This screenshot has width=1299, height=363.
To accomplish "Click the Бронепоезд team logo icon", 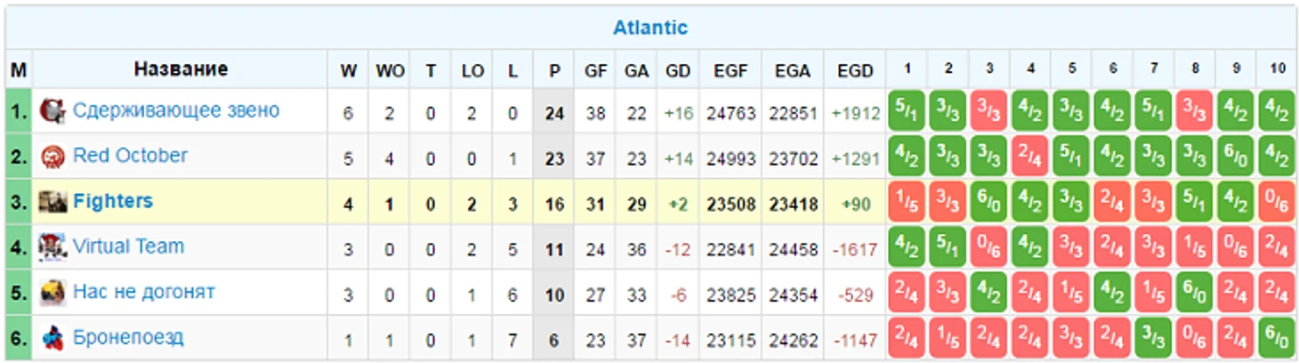I will pyautogui.click(x=52, y=338).
